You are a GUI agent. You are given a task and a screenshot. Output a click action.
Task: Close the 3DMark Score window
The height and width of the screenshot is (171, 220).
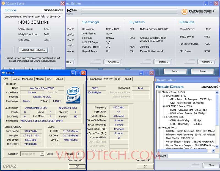click(62, 3)
